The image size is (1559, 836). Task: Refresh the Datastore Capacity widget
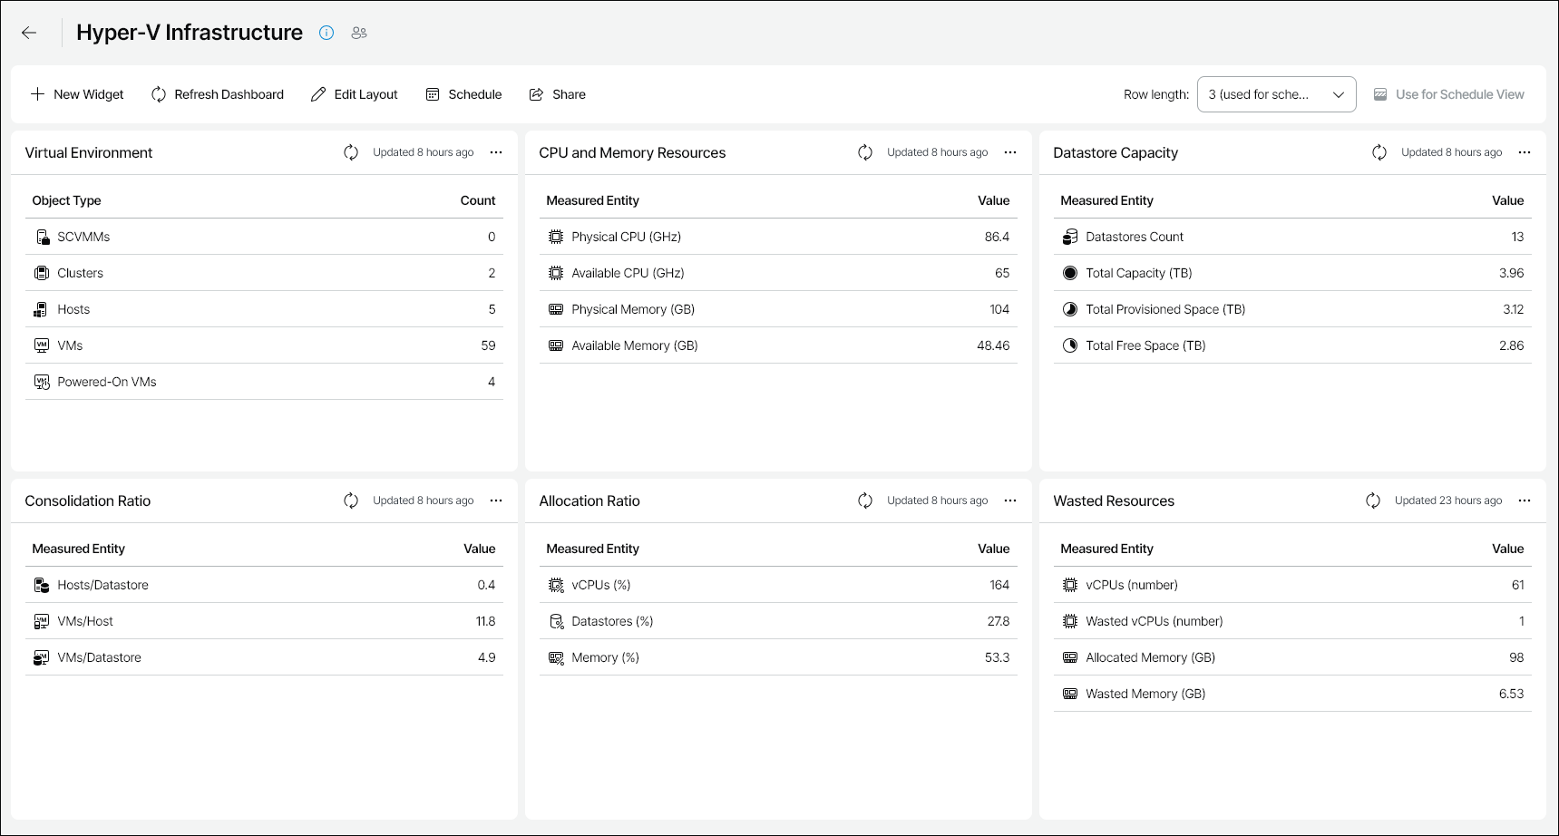1379,152
